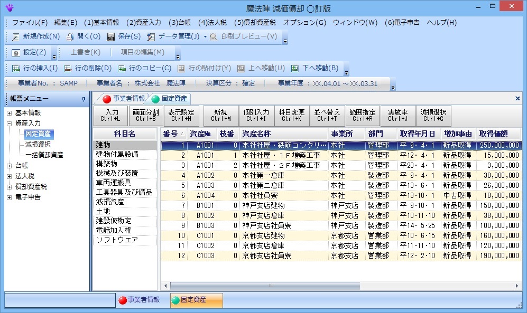This screenshot has width=527, height=313.
Task: Collapse the 資産入力 tree node
Action: click(9, 124)
